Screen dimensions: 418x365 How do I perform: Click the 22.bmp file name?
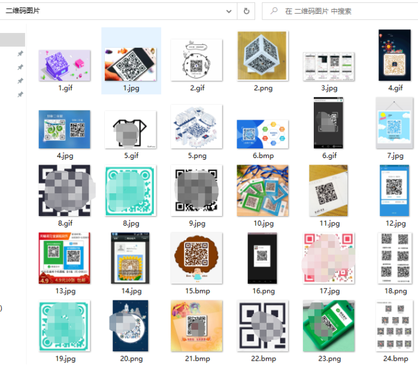click(263, 358)
